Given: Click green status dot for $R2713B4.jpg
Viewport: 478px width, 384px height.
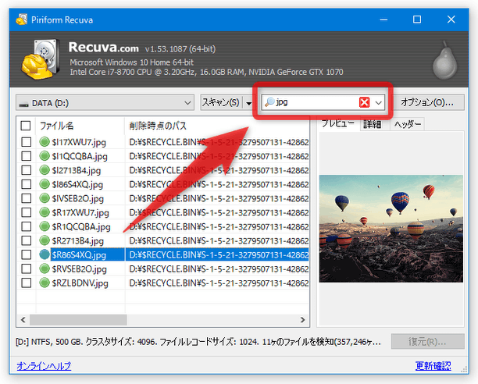Looking at the screenshot, I should [x=45, y=240].
